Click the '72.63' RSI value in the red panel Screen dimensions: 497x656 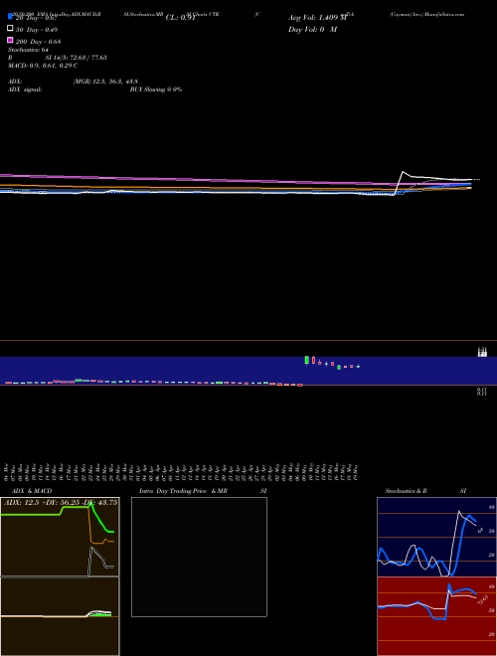click(483, 600)
